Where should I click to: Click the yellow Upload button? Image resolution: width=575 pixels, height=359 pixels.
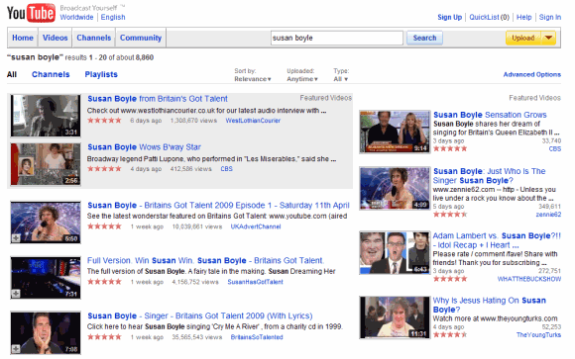(523, 38)
